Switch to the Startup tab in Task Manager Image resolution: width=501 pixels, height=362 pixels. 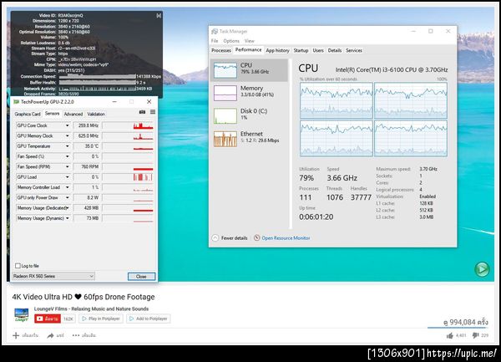[301, 50]
